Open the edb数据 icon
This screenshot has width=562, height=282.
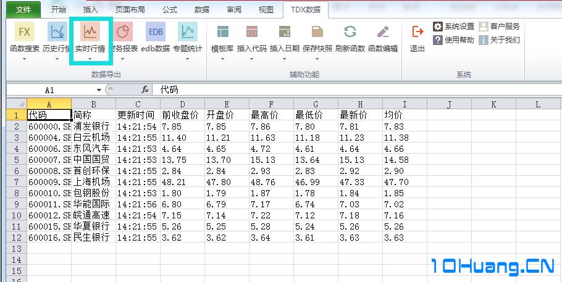156,31
